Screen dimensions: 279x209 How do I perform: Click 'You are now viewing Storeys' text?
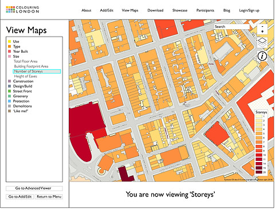point(171,194)
